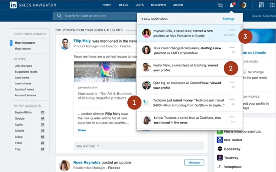Open the apps grid icon

(x=272, y=5)
